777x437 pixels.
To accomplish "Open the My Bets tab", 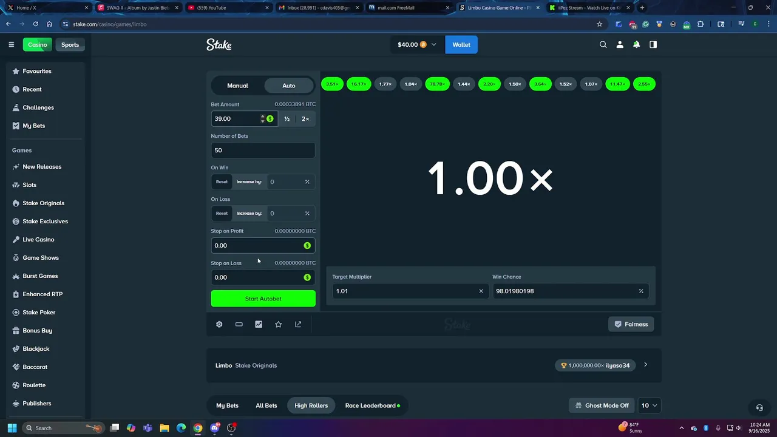I will click(227, 405).
